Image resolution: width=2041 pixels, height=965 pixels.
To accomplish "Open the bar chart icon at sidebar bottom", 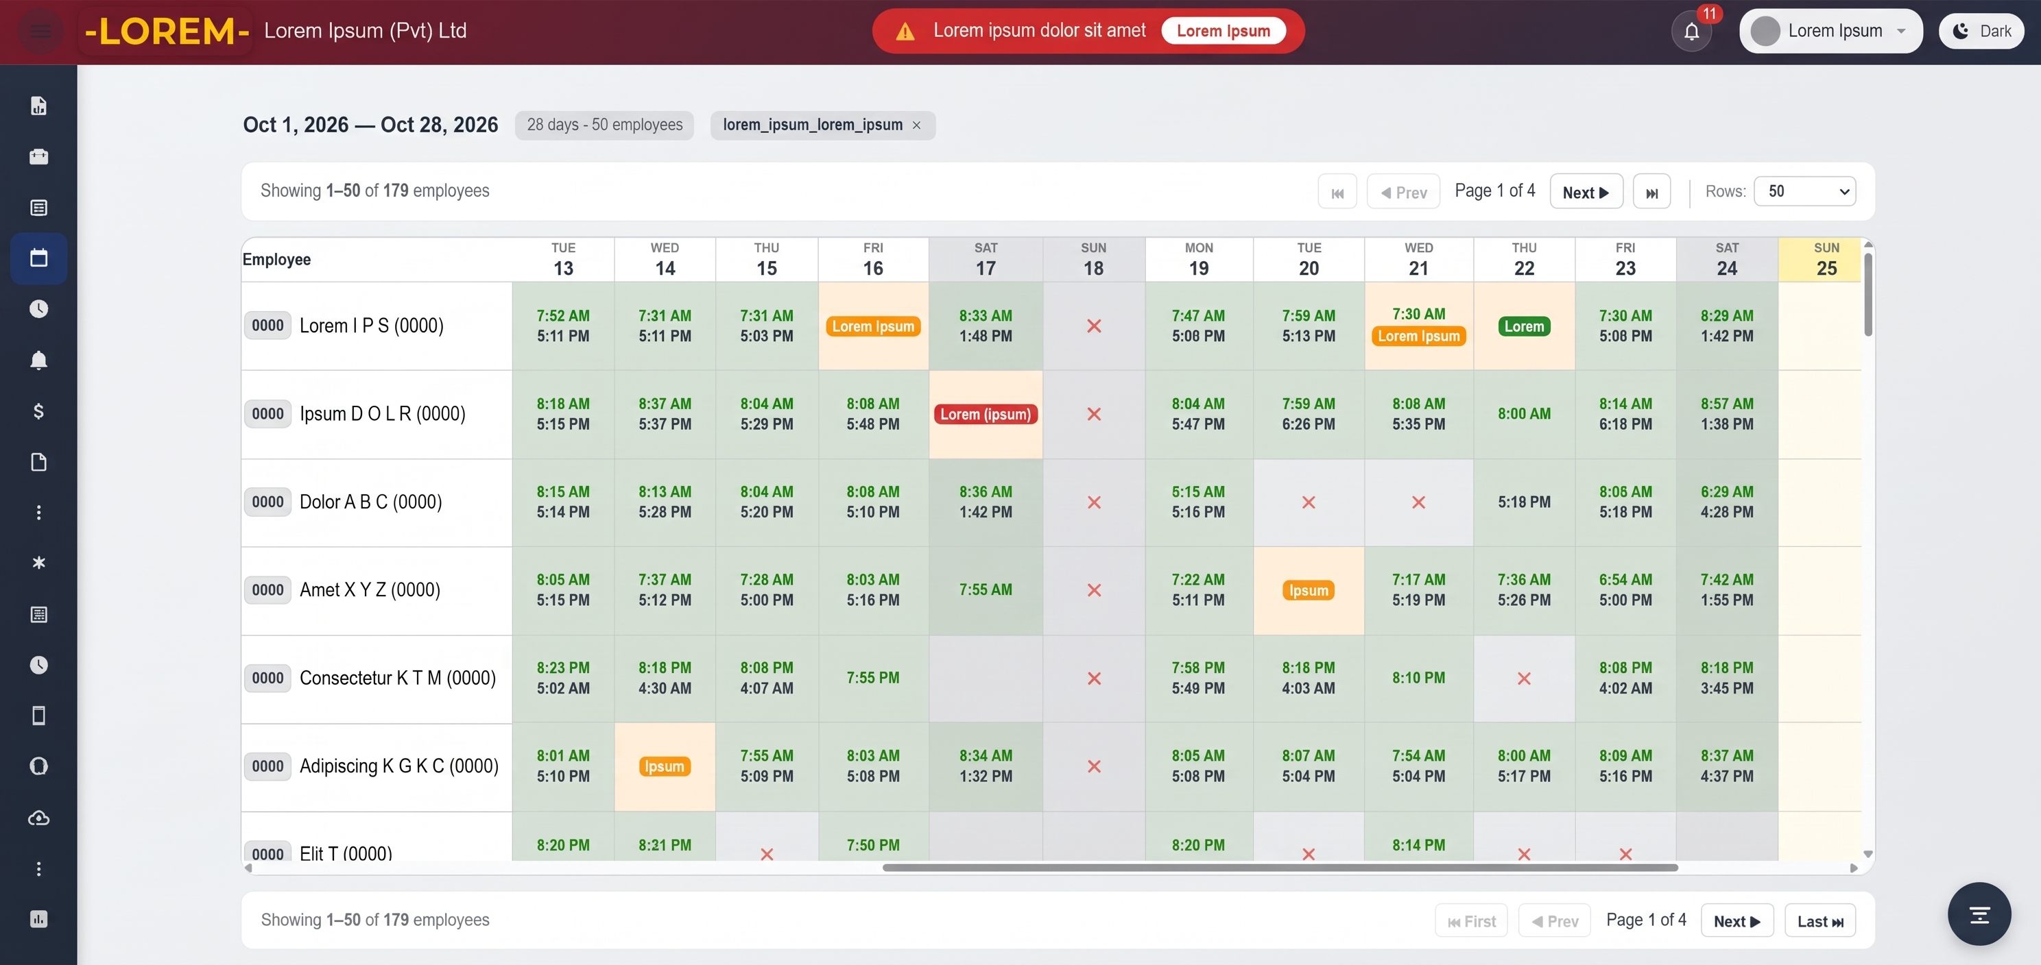I will tap(38, 919).
